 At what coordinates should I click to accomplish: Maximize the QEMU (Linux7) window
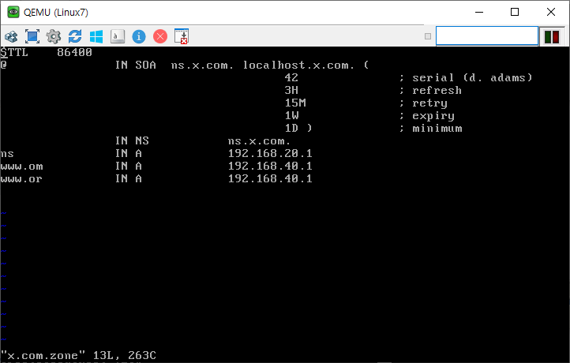click(x=515, y=12)
